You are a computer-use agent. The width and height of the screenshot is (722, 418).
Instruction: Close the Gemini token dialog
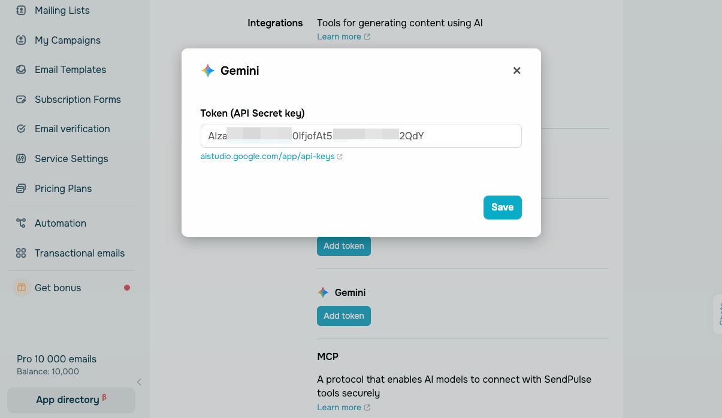coord(516,71)
